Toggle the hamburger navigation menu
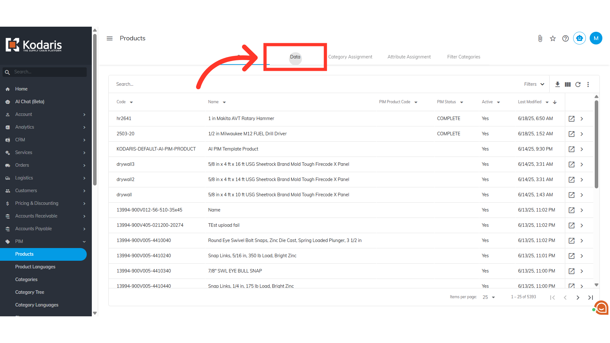 110,38
